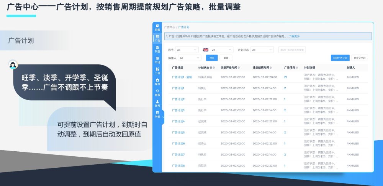Click 4KMILES creator in 广告计划5 row
Image resolution: width=383 pixels, height=186 pixels.
(x=353, y=133)
